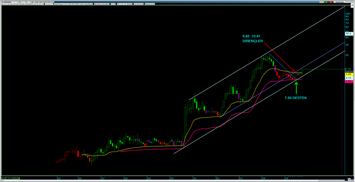Click the Kyd save button
The width and height of the screenshot is (355, 182).
pyautogui.click(x=154, y=4)
